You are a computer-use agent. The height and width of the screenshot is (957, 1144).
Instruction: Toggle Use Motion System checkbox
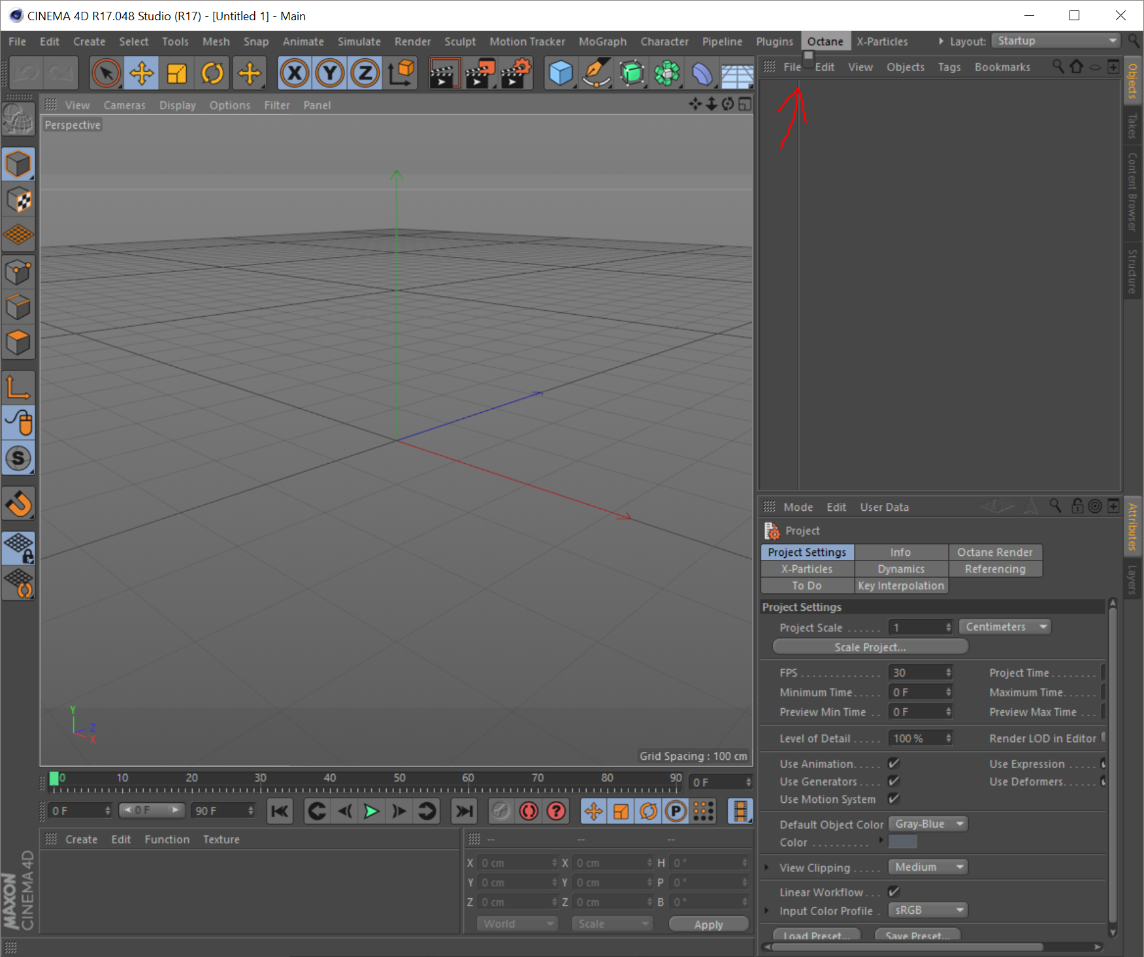pyautogui.click(x=894, y=798)
